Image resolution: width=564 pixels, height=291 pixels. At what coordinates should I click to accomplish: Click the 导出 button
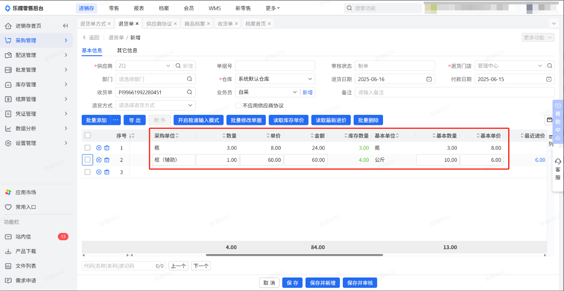point(135,120)
